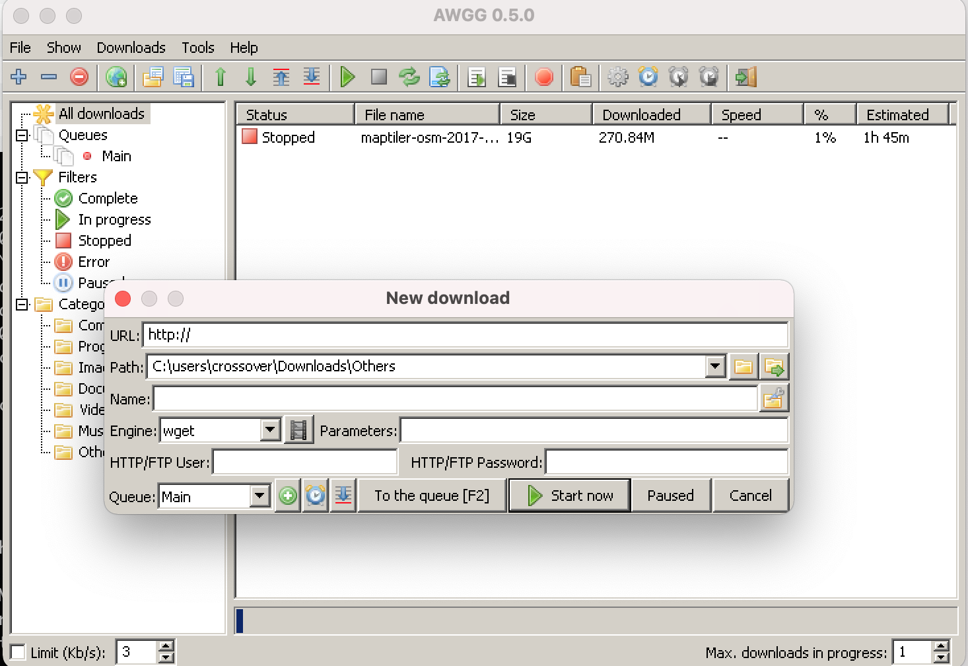
Task: Open the Engine wget dropdown
Action: coord(270,431)
